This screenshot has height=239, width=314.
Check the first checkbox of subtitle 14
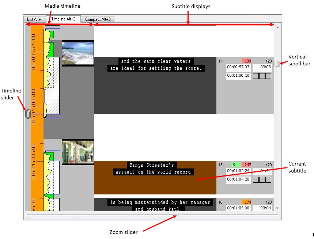256,76
